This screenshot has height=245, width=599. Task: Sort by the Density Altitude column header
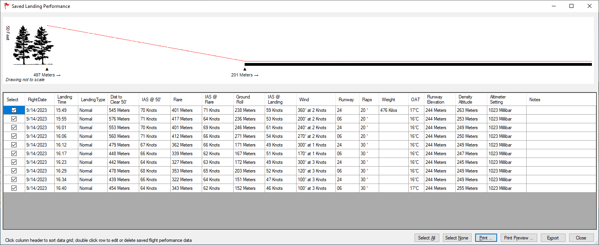471,100
